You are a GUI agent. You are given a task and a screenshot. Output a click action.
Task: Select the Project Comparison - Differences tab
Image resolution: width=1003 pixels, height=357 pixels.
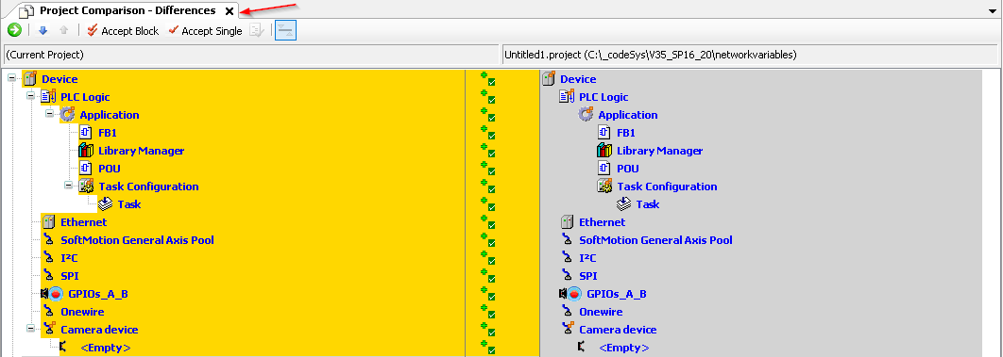coord(127,11)
